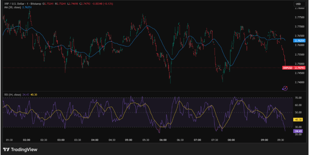This screenshot has height=155, width=309.
Task: Click the 03:00 time axis label
Action: click(61, 140)
